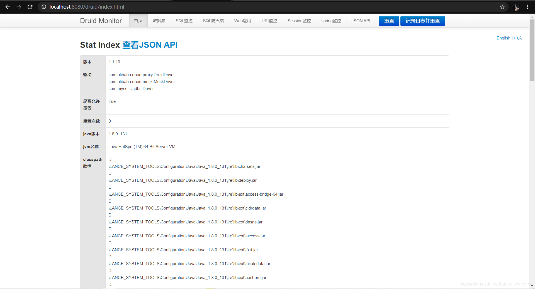This screenshot has height=289, width=535.
Task: Open JSON API nav tab
Action: [361, 21]
